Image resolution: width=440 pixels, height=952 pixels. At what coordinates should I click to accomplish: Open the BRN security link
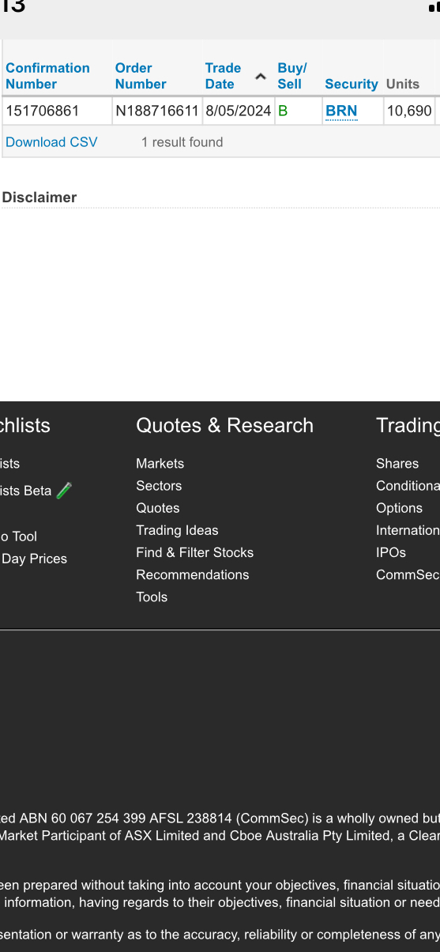[341, 111]
